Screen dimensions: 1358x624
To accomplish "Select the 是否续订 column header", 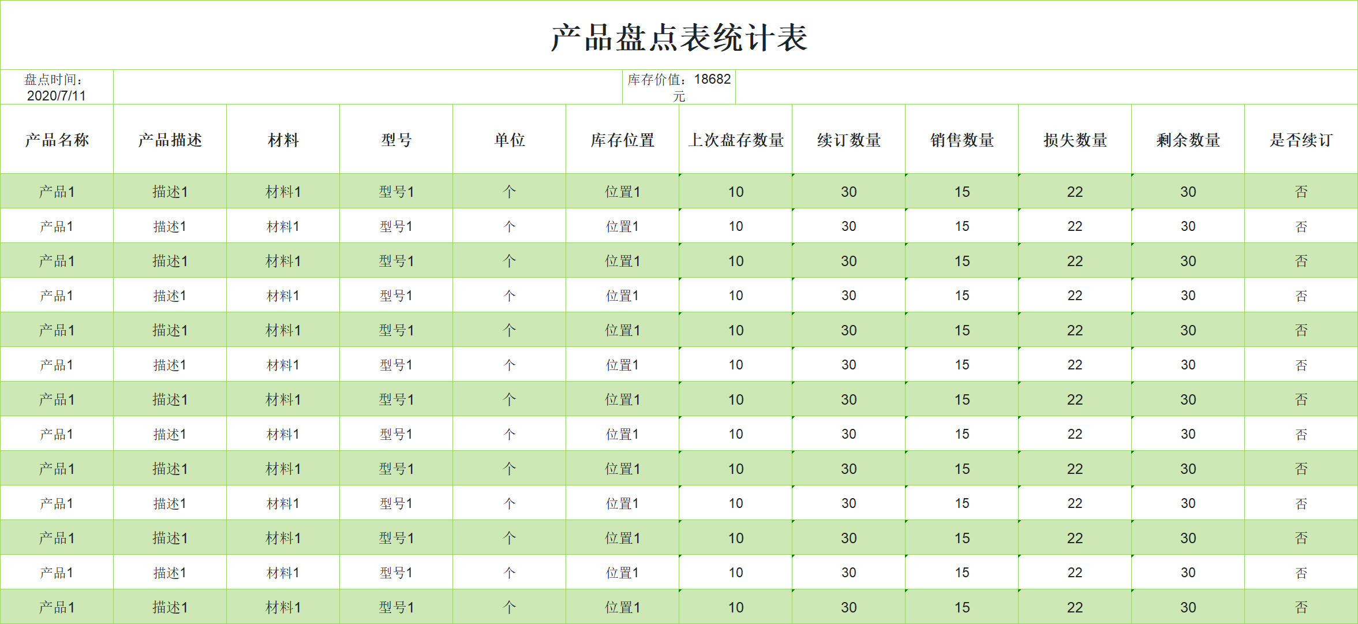I will (x=1301, y=140).
